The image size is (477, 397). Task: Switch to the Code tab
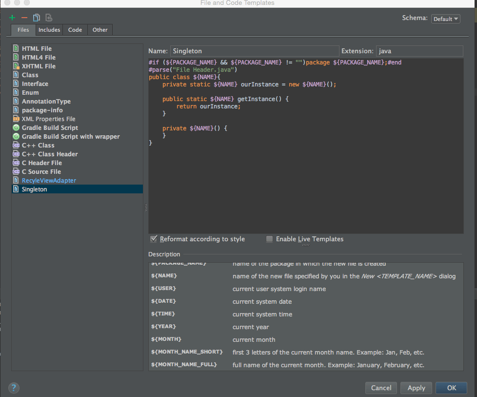75,30
